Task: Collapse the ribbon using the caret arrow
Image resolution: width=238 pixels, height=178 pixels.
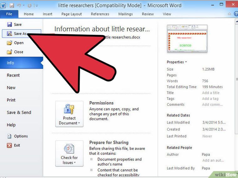Action: tap(229, 14)
